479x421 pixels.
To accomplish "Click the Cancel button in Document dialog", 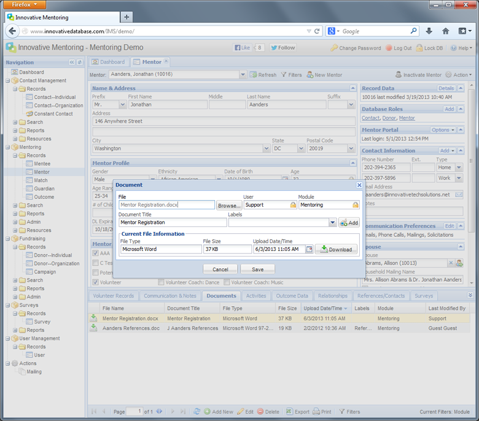I will pyautogui.click(x=220, y=269).
